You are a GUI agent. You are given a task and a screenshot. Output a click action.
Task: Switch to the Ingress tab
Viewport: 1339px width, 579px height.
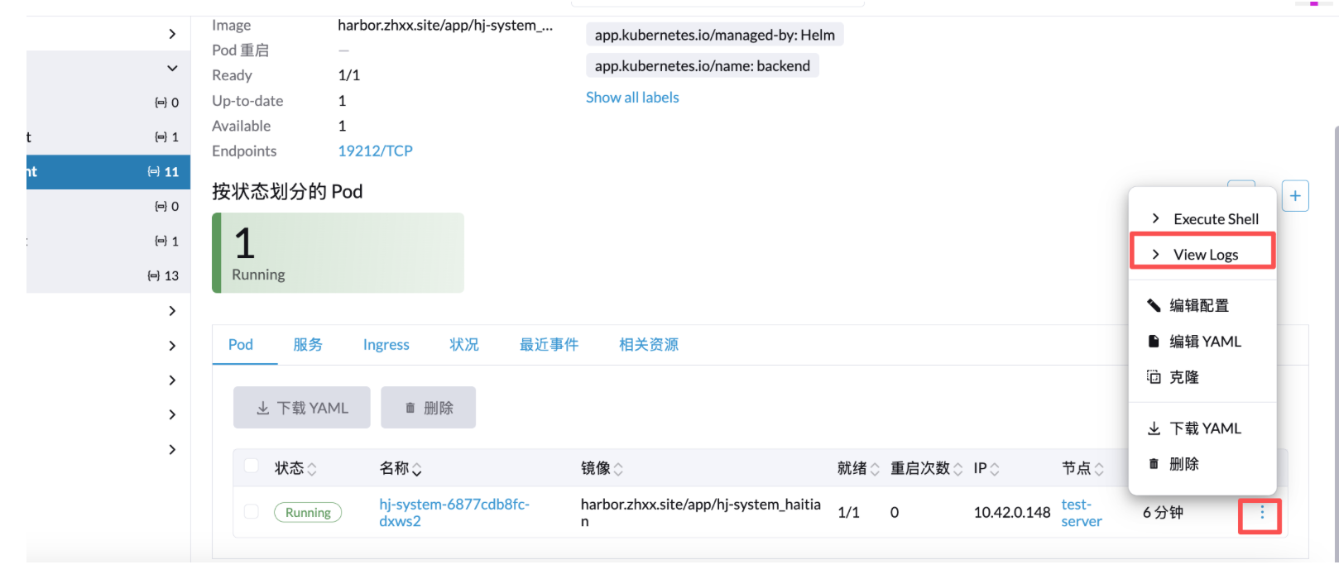coord(386,345)
